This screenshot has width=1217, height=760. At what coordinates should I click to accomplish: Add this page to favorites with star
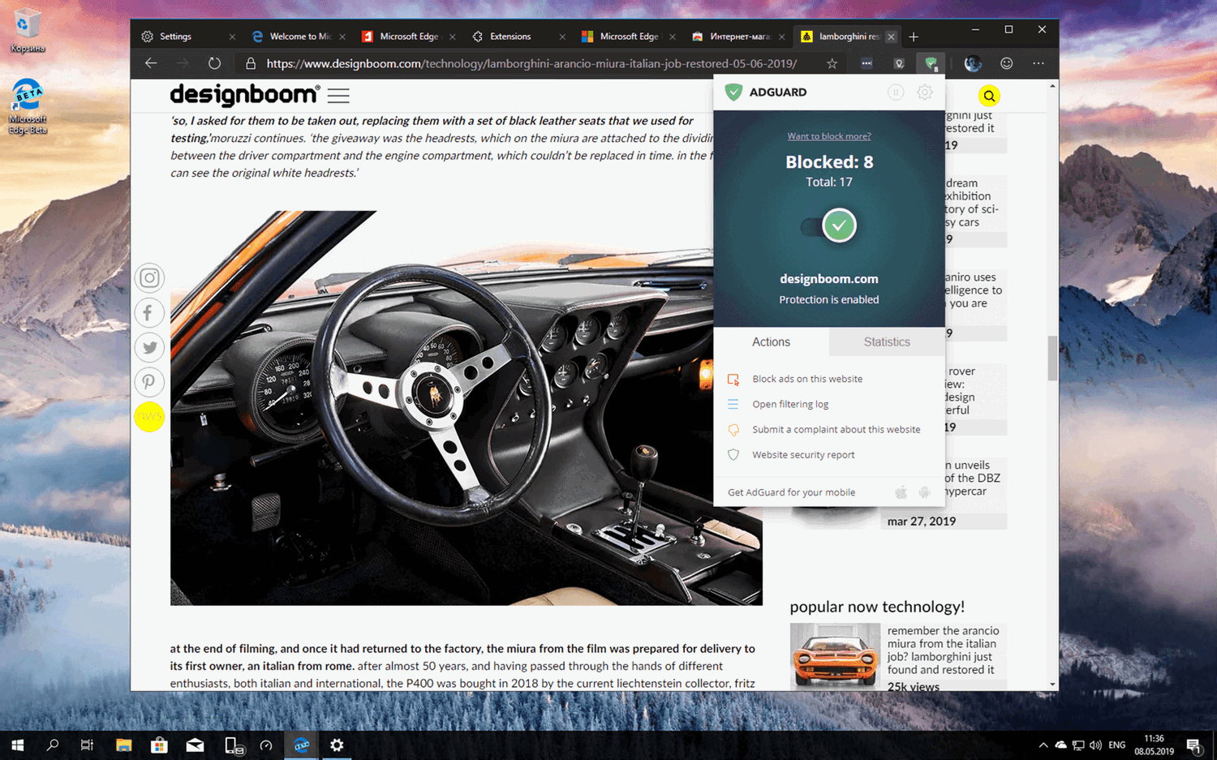pyautogui.click(x=832, y=63)
